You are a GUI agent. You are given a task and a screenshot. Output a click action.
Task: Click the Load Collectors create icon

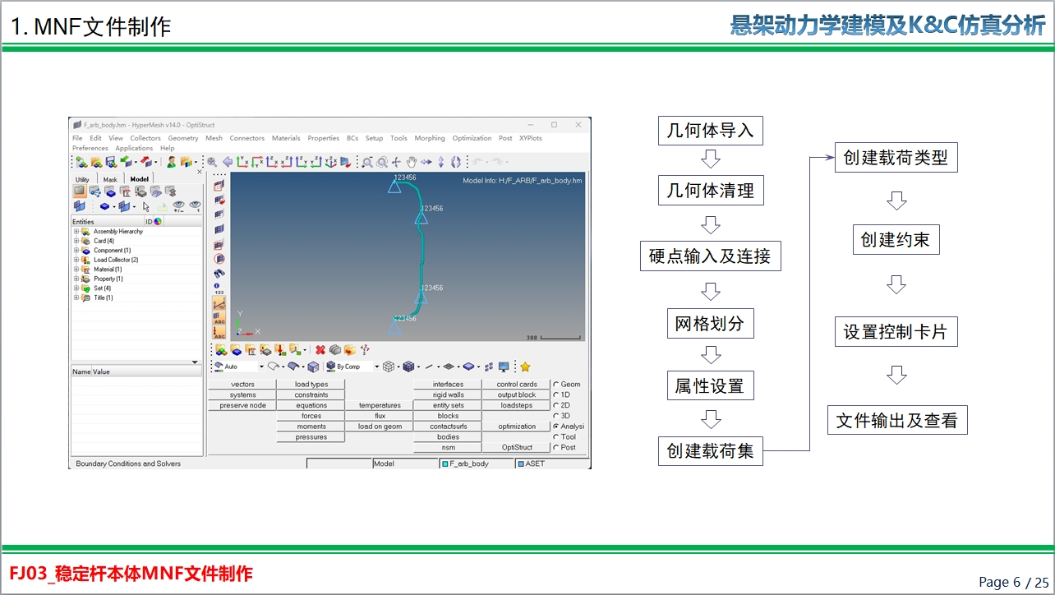pos(279,350)
